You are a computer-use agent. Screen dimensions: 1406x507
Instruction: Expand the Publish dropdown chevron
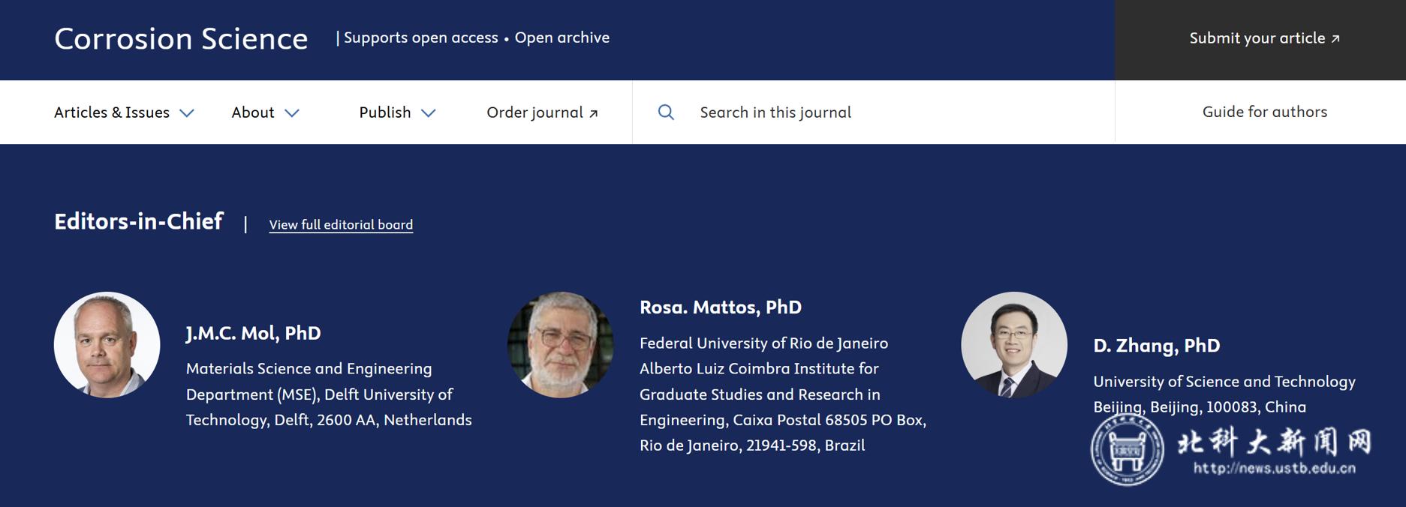click(428, 113)
